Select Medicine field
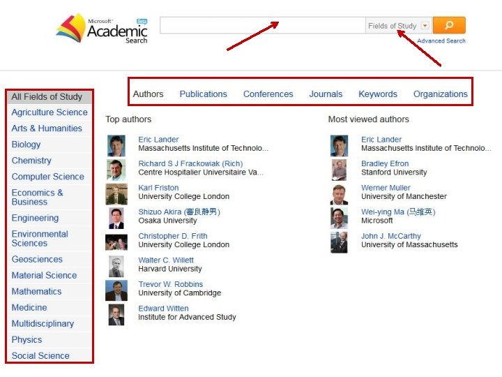The width and height of the screenshot is (502, 377). click(x=29, y=307)
